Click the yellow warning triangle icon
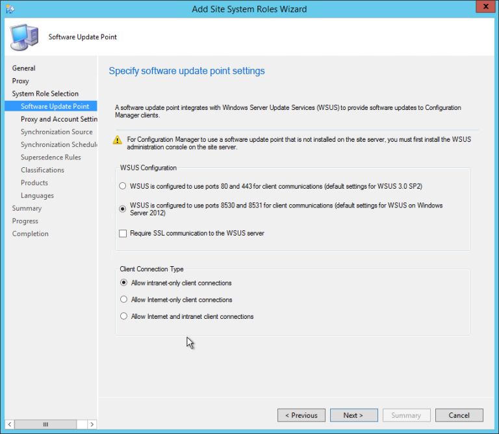 [x=117, y=139]
